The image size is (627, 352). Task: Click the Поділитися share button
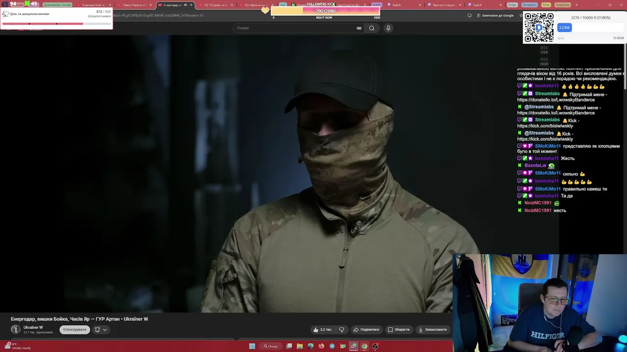(x=366, y=330)
